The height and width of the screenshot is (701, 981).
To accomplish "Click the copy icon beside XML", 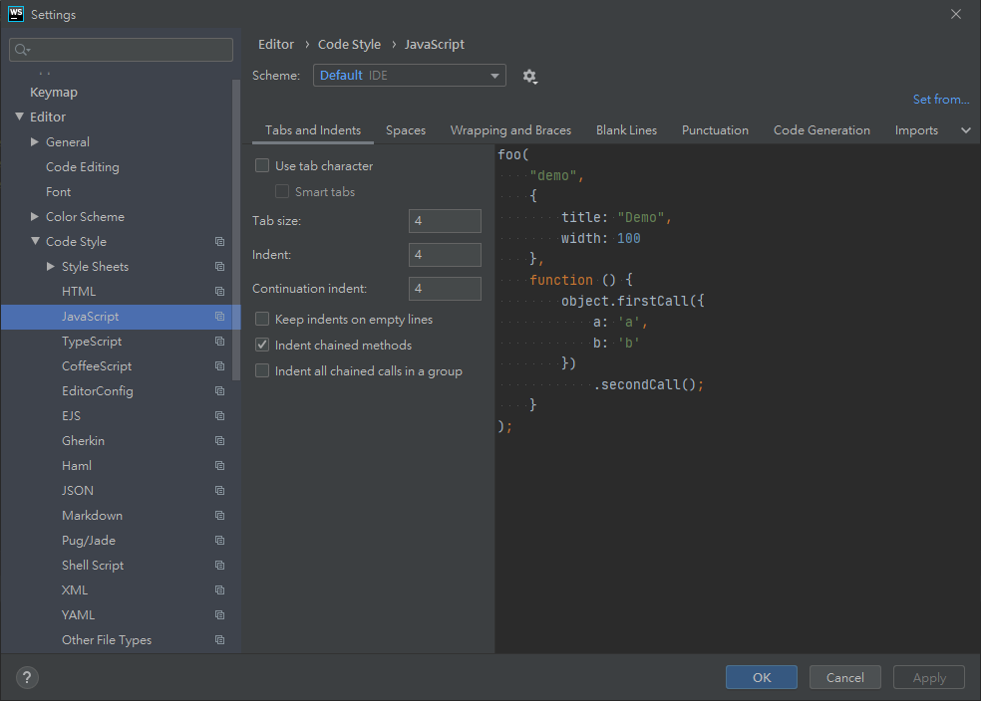I will [219, 590].
